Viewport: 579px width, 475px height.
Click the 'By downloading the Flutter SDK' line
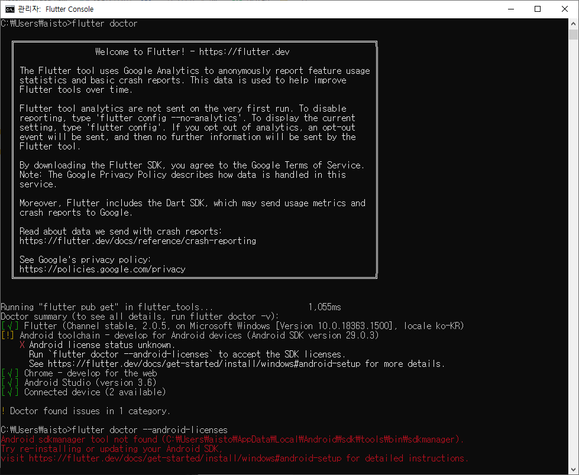192,165
